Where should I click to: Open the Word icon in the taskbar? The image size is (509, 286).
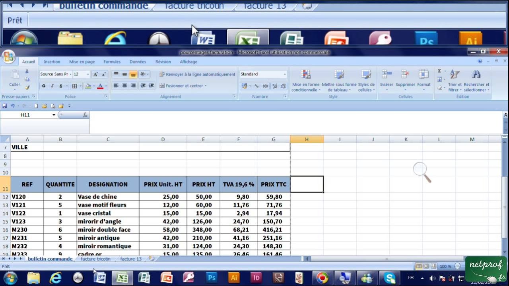click(99, 278)
